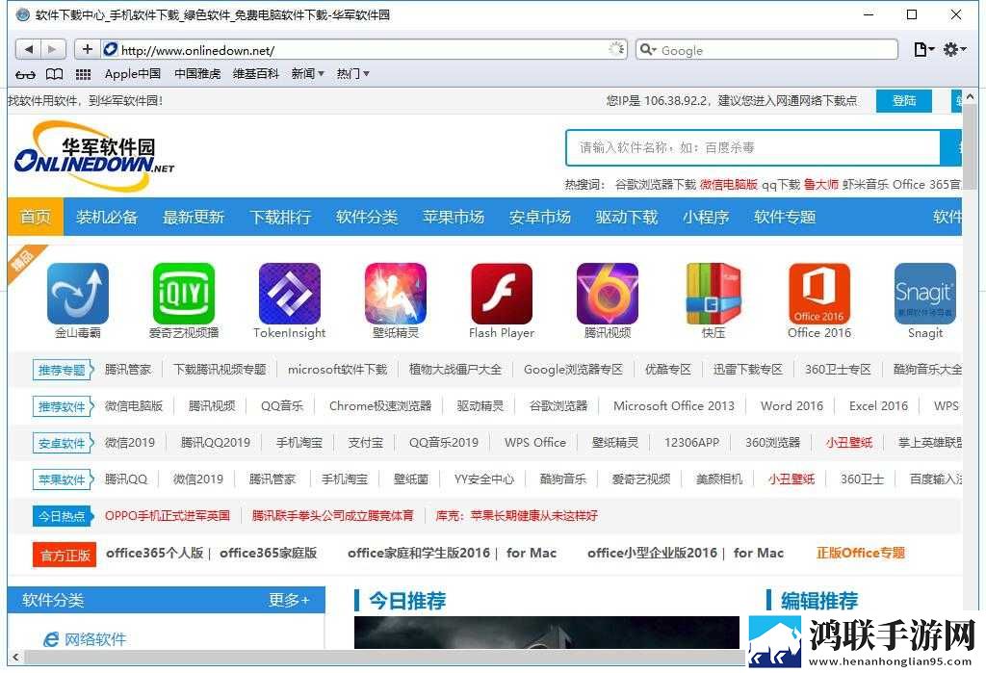
Task: Open the 小丑壁纸 link in 苹果软件 row
Action: coord(791,479)
